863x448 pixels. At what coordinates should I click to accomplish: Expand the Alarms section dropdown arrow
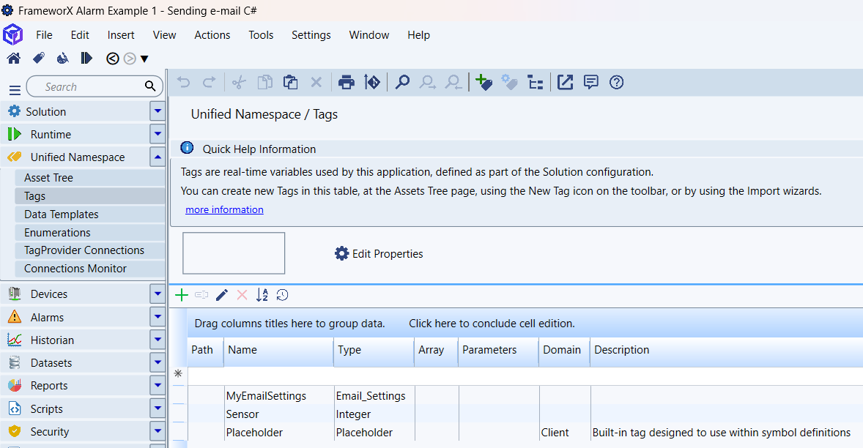[x=158, y=317]
